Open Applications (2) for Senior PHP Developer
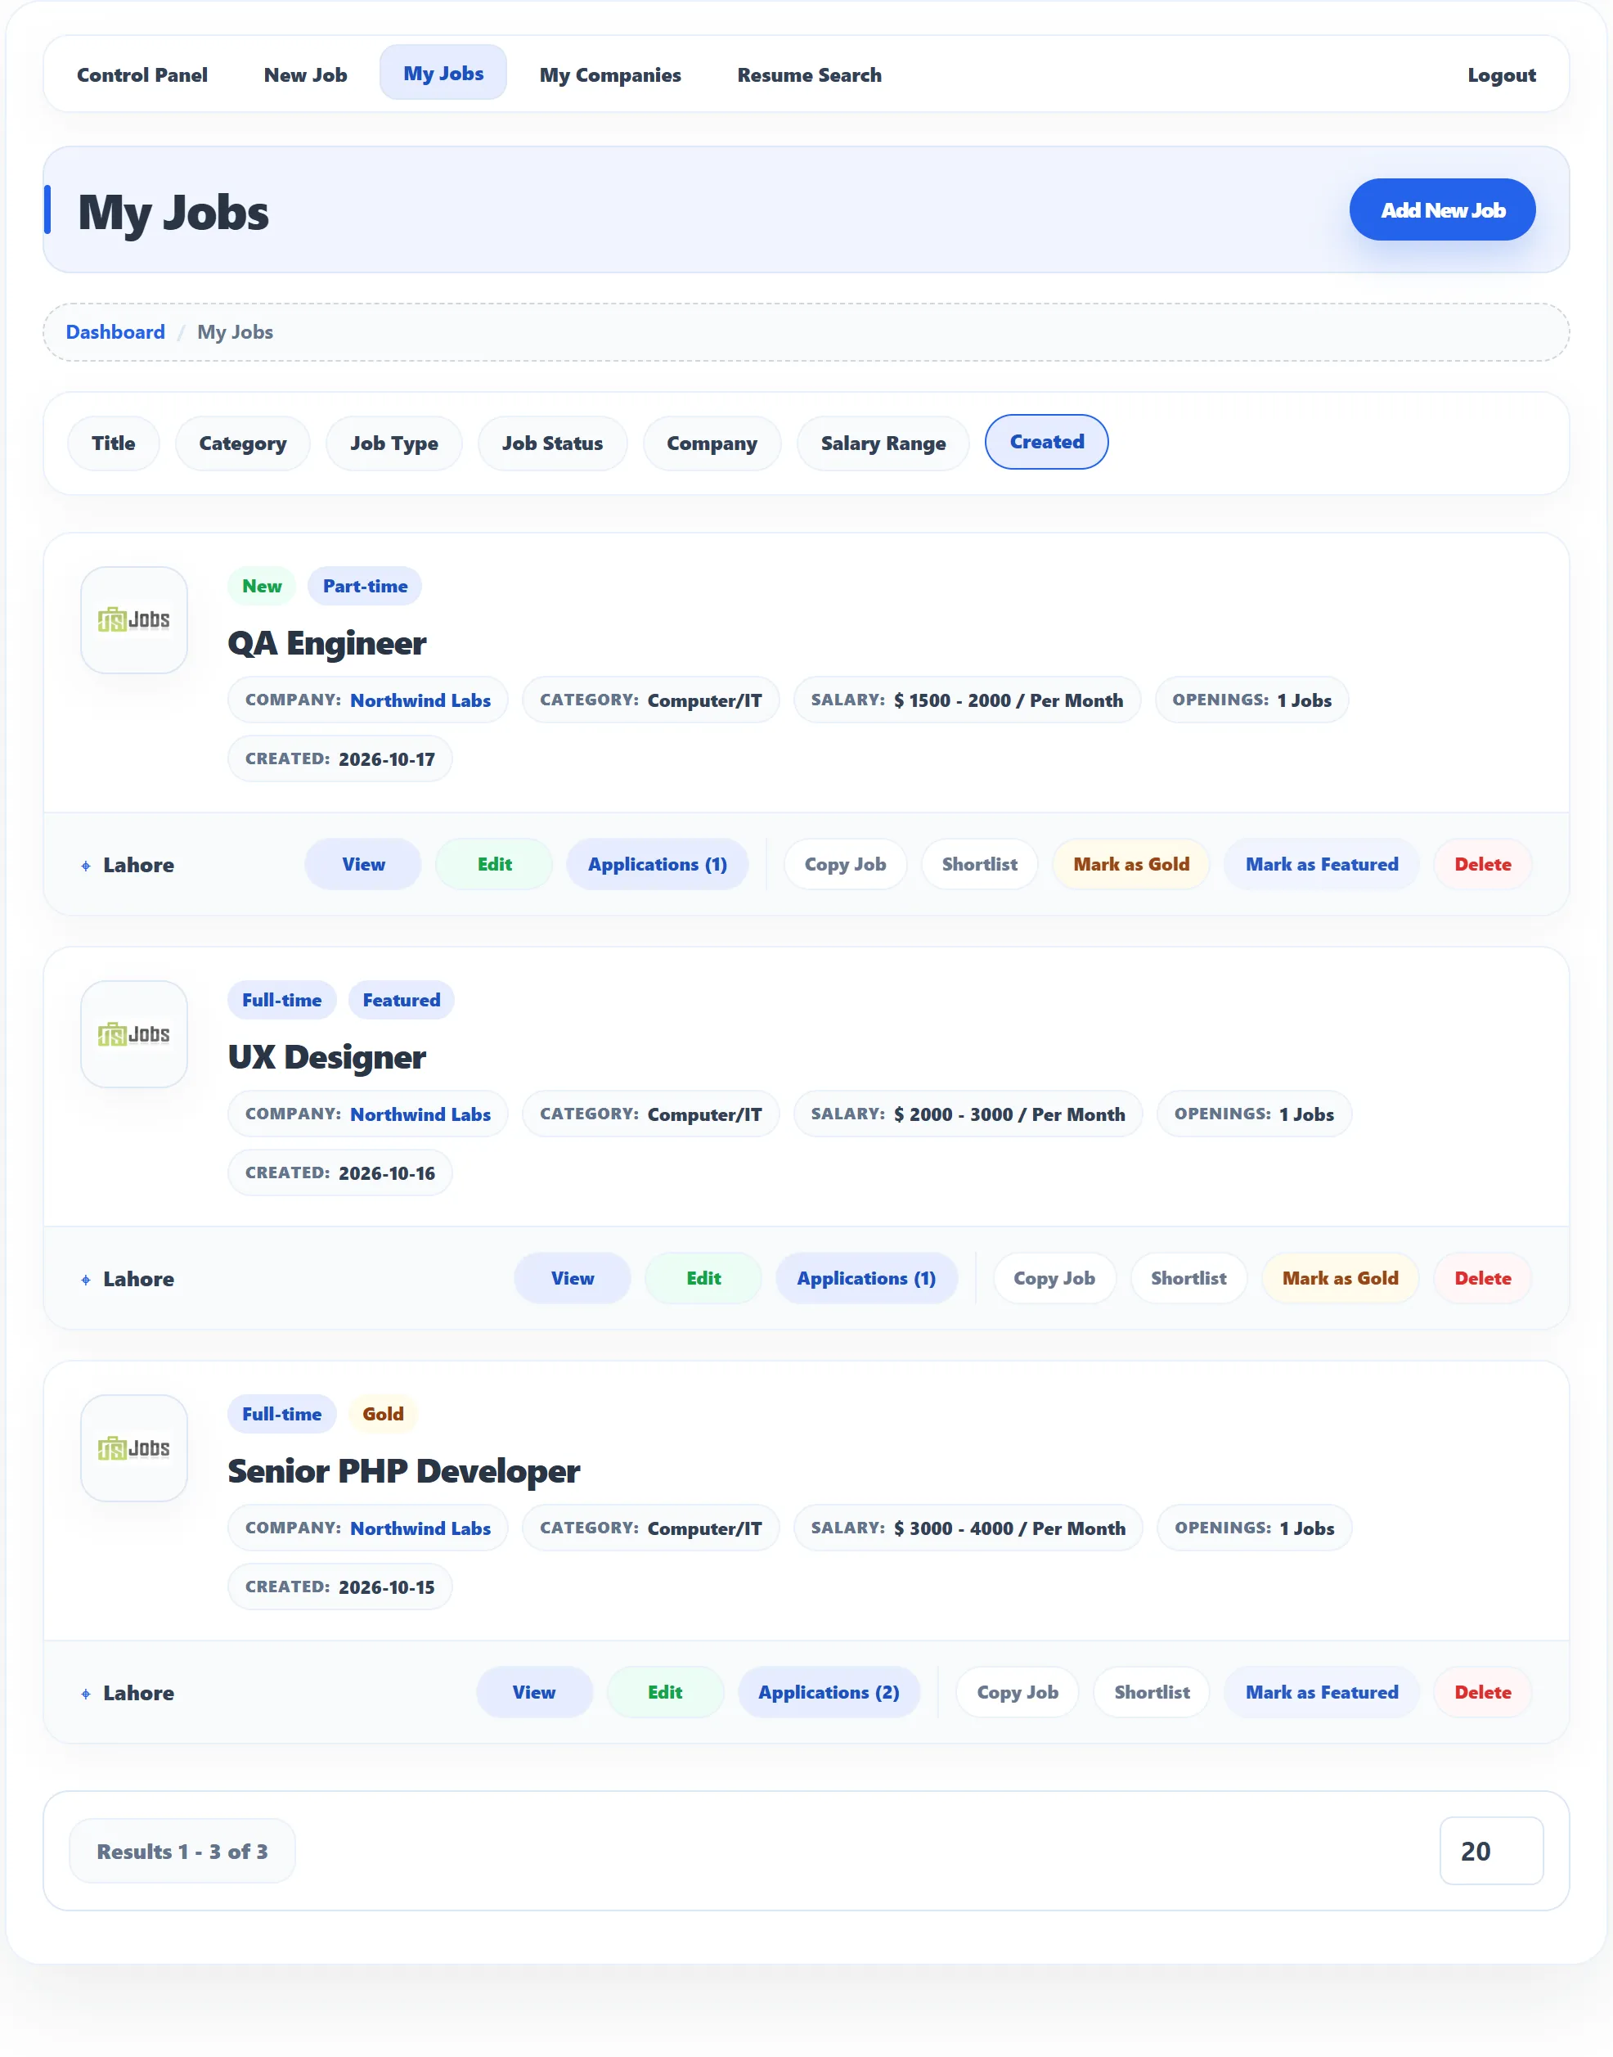This screenshot has width=1613, height=2057. click(829, 1692)
